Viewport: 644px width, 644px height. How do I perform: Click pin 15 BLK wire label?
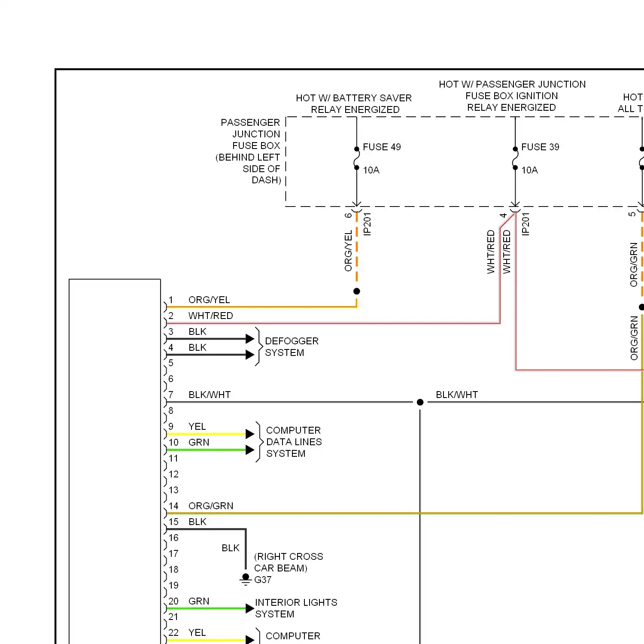(197, 522)
